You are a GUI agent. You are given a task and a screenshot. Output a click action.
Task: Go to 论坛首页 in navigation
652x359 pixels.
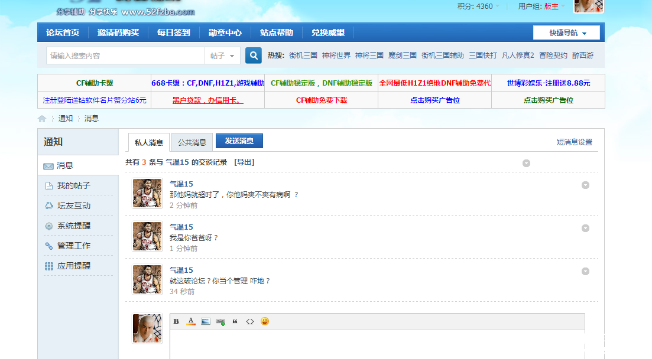(x=63, y=32)
